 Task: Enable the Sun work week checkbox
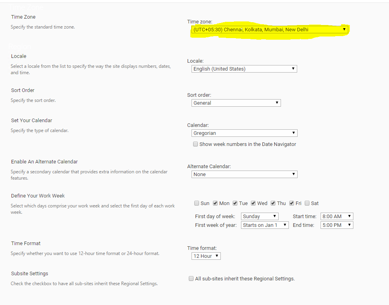(x=197, y=203)
